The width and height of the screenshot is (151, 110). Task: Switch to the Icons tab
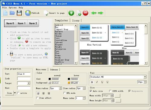[76, 21]
